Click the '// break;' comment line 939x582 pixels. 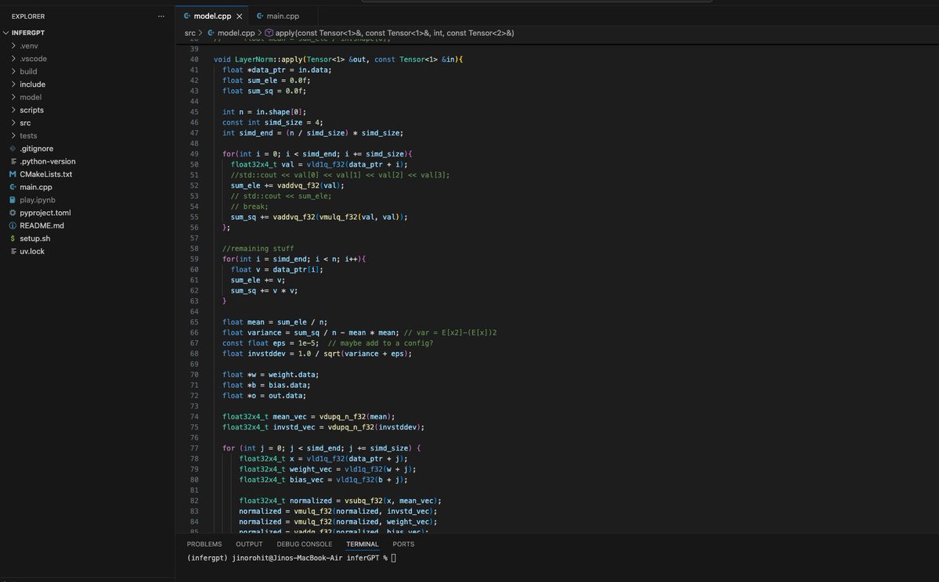click(x=250, y=207)
